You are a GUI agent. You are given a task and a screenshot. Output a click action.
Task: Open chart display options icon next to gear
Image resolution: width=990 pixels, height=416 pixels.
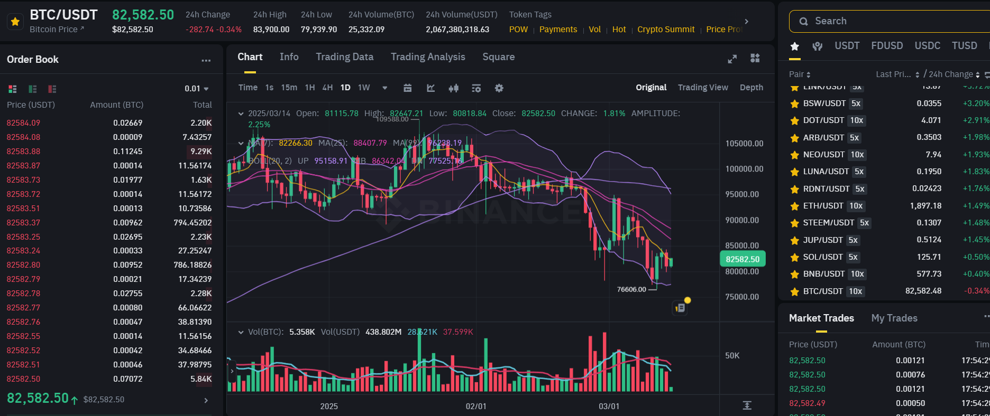pos(476,88)
